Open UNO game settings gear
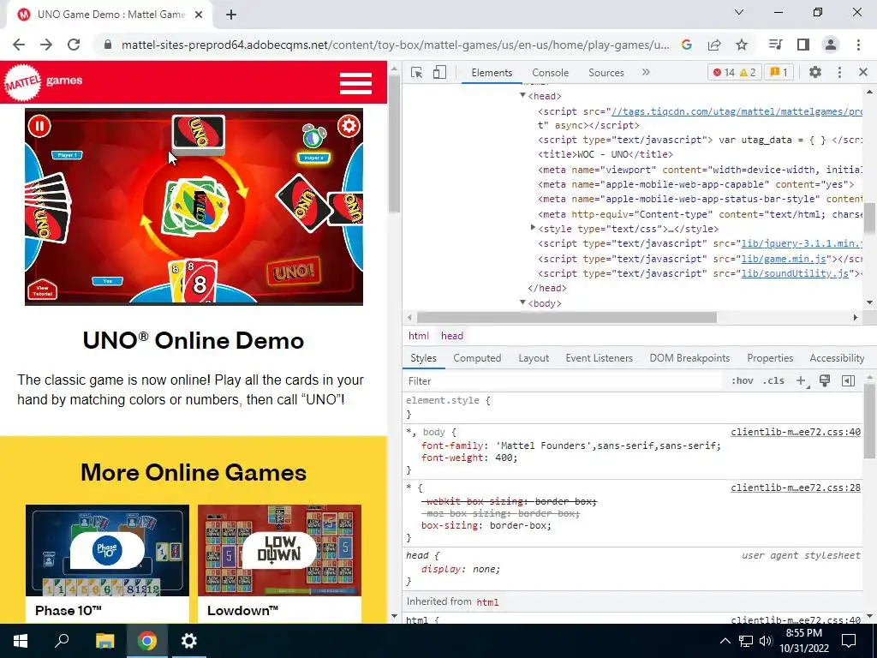877x658 pixels. coord(349,126)
